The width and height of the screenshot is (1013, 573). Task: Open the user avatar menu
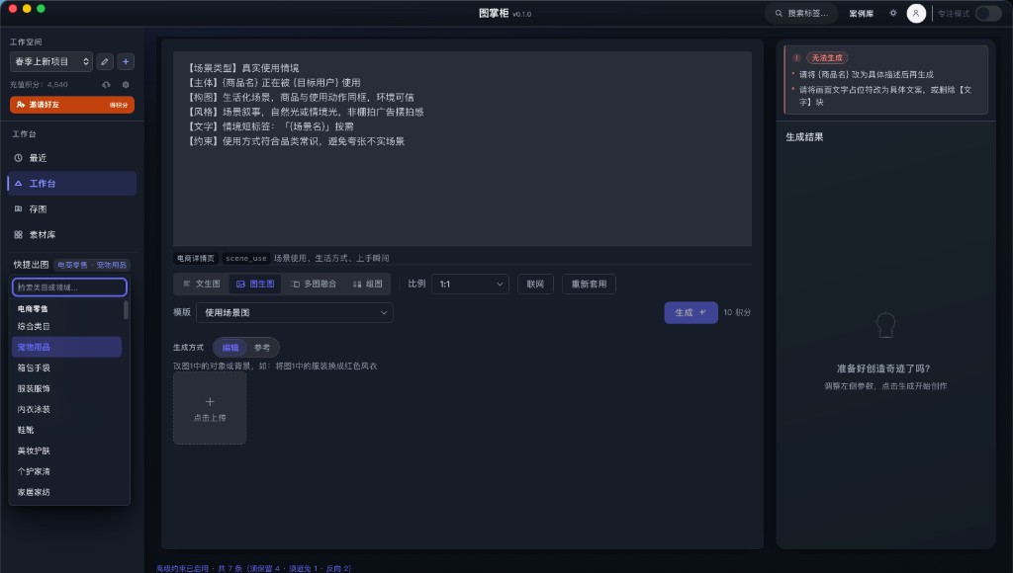click(916, 13)
